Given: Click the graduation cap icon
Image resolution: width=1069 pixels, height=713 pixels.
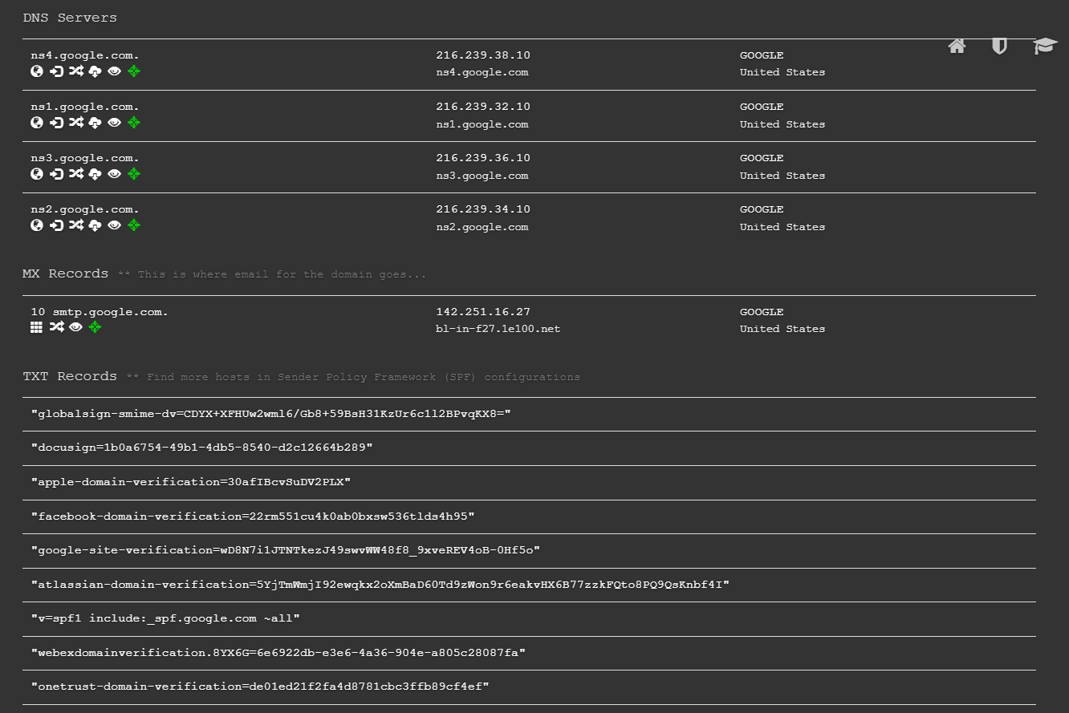Looking at the screenshot, I should coord(1044,47).
